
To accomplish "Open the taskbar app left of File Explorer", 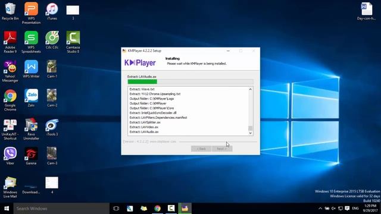I will pos(130,209).
